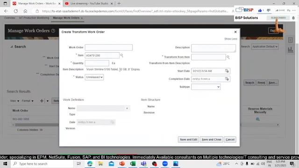Open Microsoft Edge from the taskbar
The width and height of the screenshot is (299, 168).
pyautogui.click(x=90, y=164)
